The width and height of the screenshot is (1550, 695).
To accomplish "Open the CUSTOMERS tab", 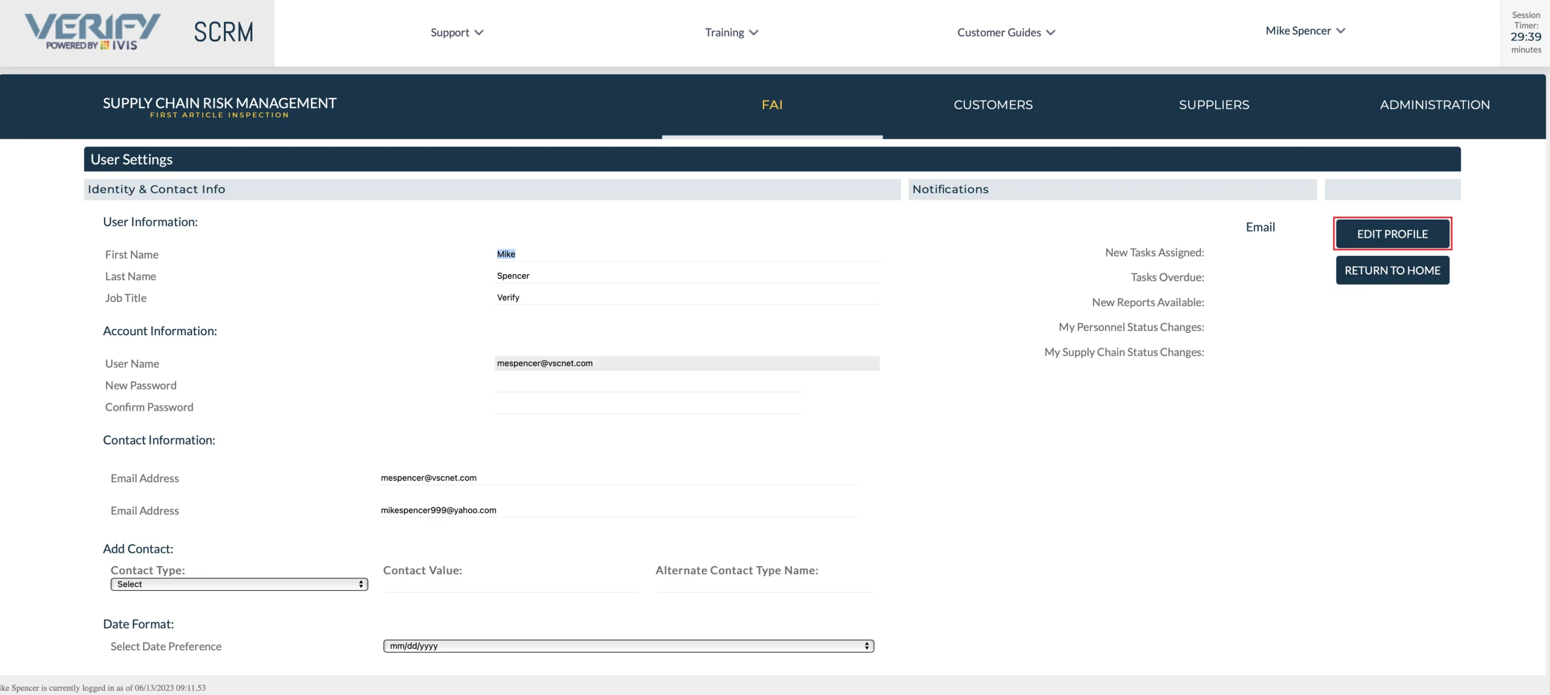I will [x=993, y=105].
